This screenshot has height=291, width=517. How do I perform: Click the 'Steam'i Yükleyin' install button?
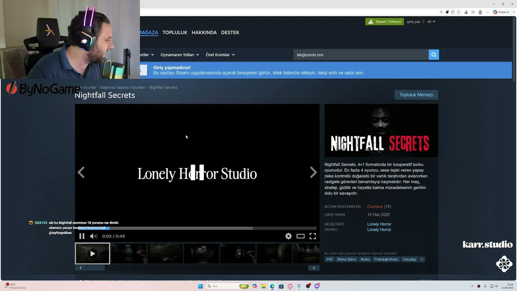pyautogui.click(x=385, y=21)
